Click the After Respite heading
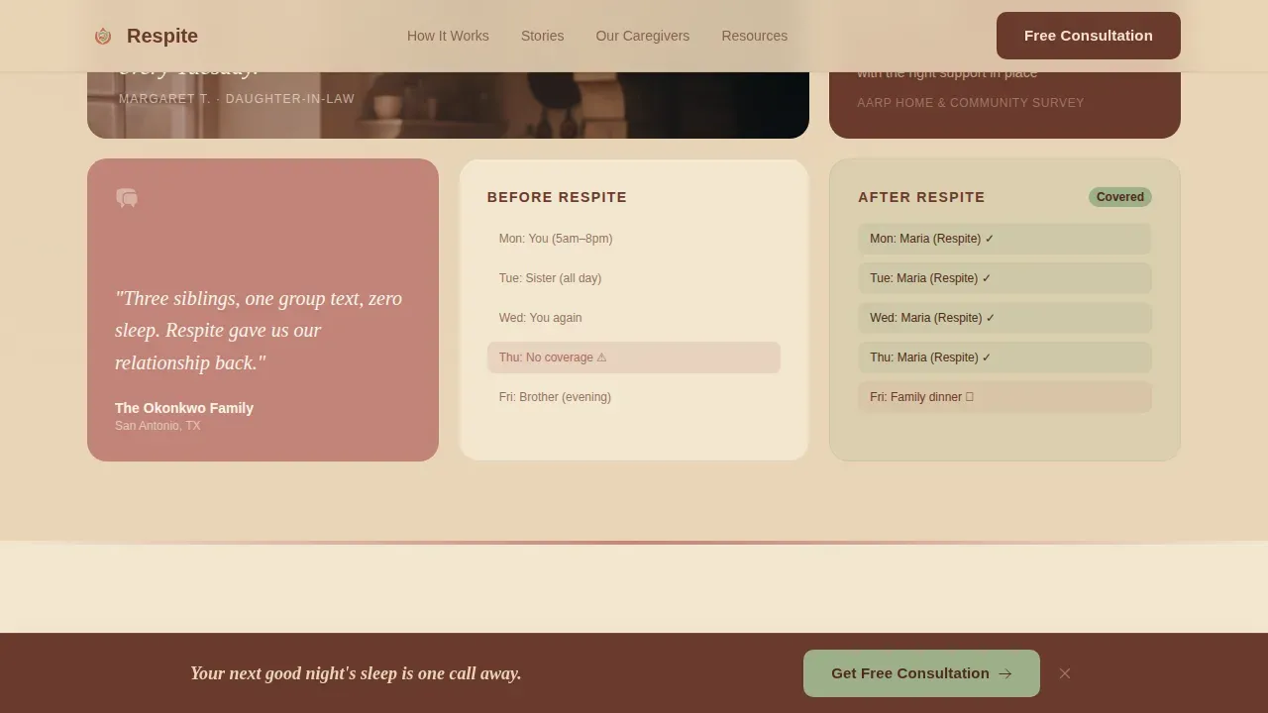 (x=921, y=197)
